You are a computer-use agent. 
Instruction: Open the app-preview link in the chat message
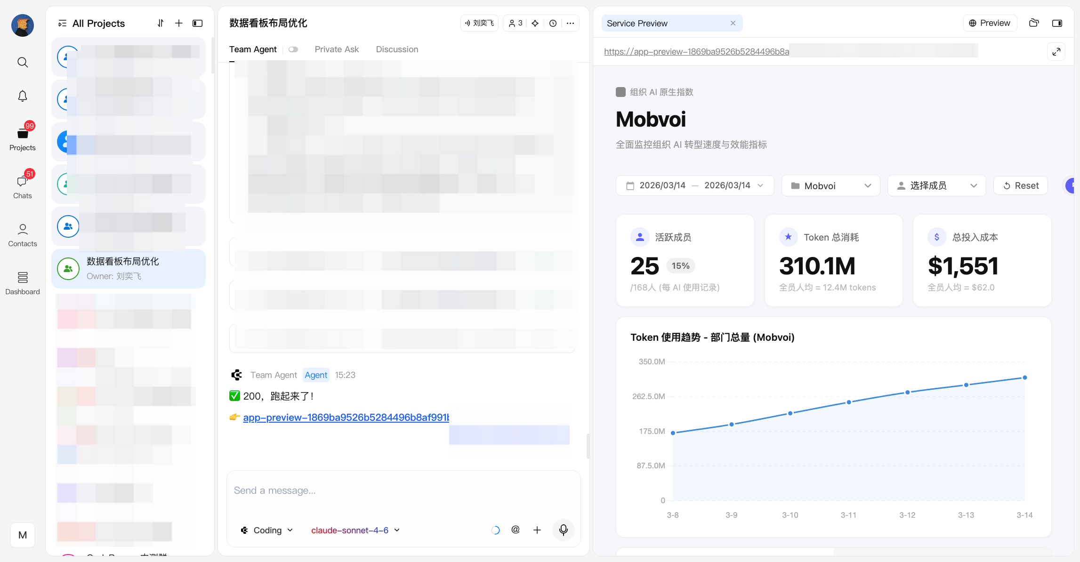point(346,417)
